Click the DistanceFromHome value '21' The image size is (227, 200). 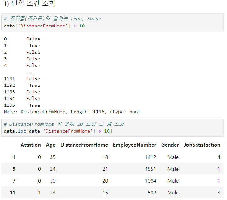(x=105, y=169)
